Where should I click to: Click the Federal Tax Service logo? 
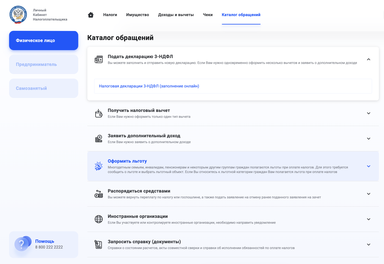(18, 15)
